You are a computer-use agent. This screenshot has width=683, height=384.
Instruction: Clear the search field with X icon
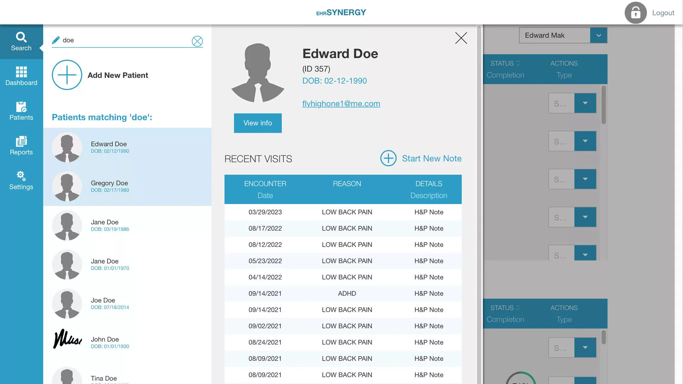coord(197,41)
